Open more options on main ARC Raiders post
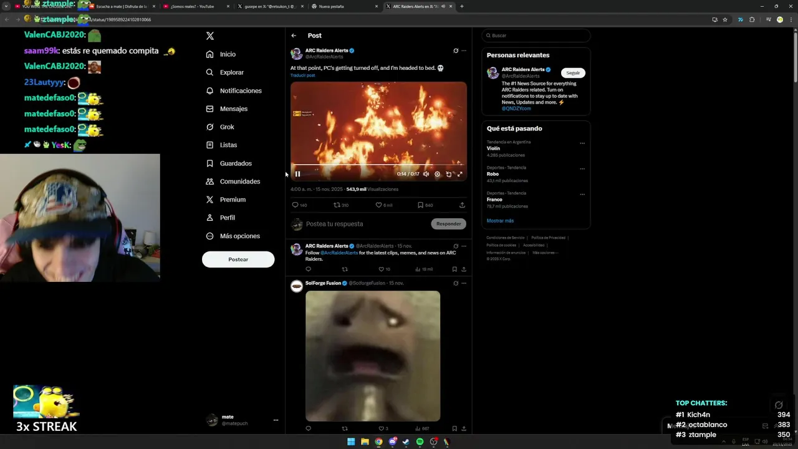The image size is (798, 449). point(463,51)
